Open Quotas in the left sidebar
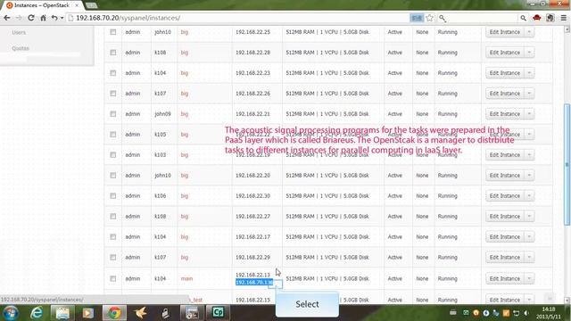The height and width of the screenshot is (321, 571). coord(20,48)
